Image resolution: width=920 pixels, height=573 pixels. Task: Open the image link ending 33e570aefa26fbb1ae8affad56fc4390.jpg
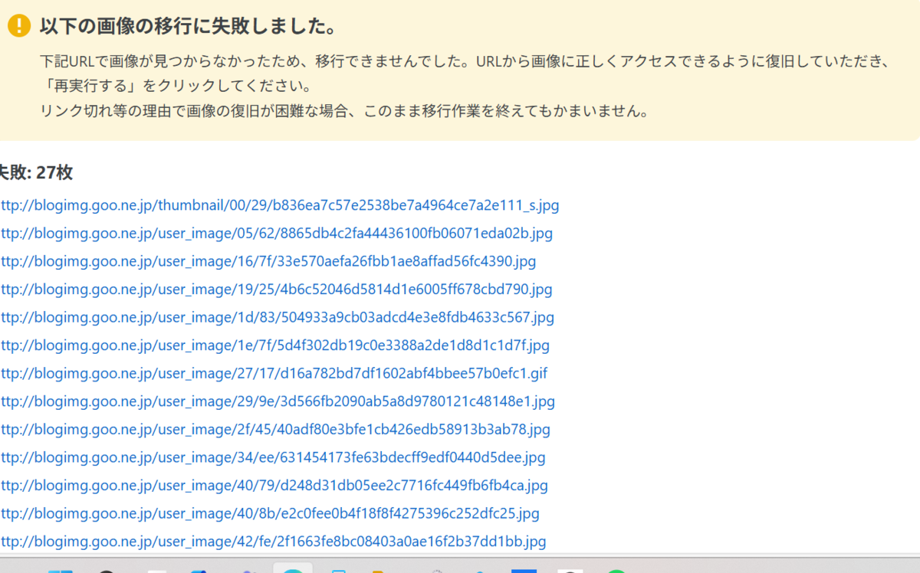(268, 261)
